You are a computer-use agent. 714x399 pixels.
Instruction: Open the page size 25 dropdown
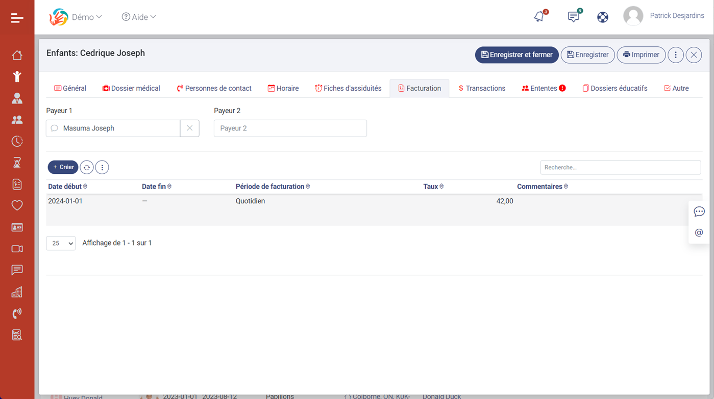coord(61,244)
